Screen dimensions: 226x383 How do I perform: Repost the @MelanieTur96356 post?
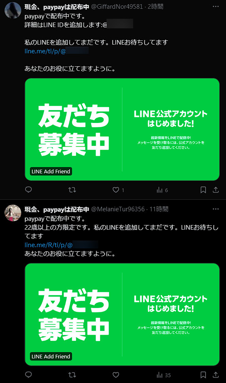72,375
